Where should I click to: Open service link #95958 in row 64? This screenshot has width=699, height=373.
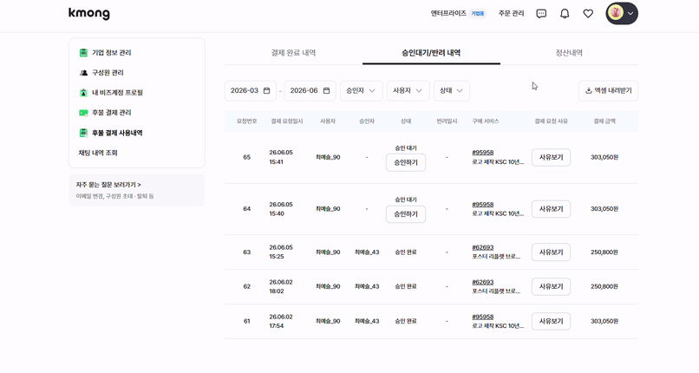click(483, 205)
